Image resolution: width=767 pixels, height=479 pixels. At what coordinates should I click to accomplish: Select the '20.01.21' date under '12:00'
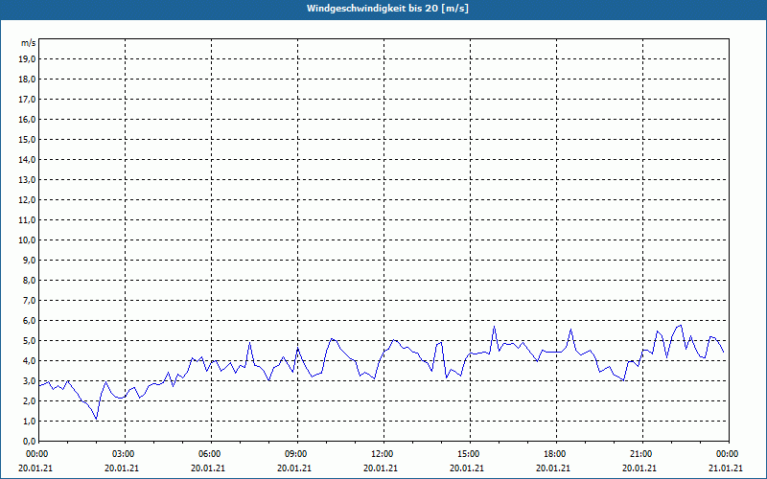(x=381, y=468)
